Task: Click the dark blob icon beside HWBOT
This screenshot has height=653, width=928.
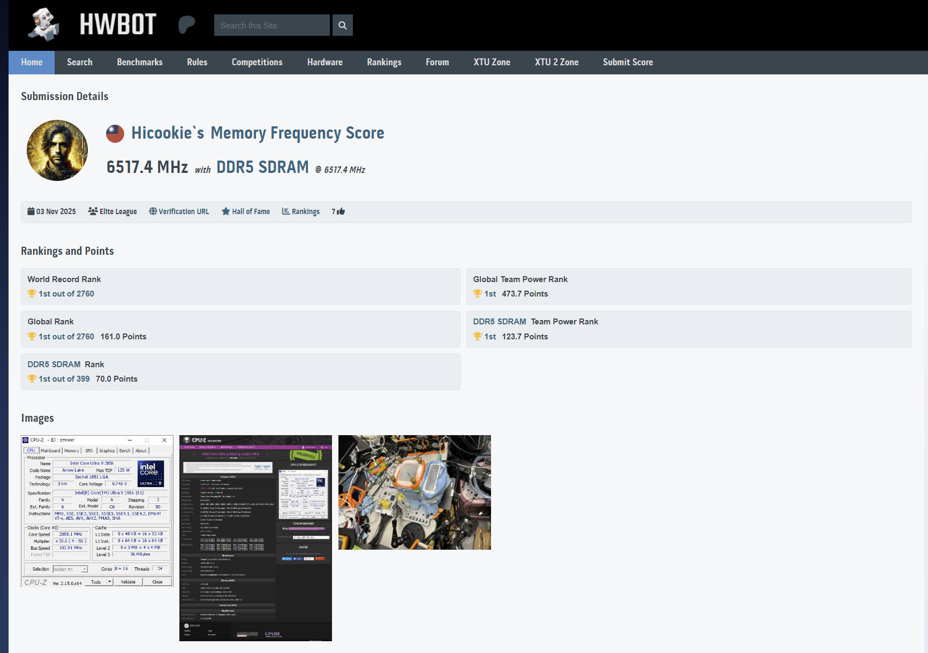Action: click(186, 25)
